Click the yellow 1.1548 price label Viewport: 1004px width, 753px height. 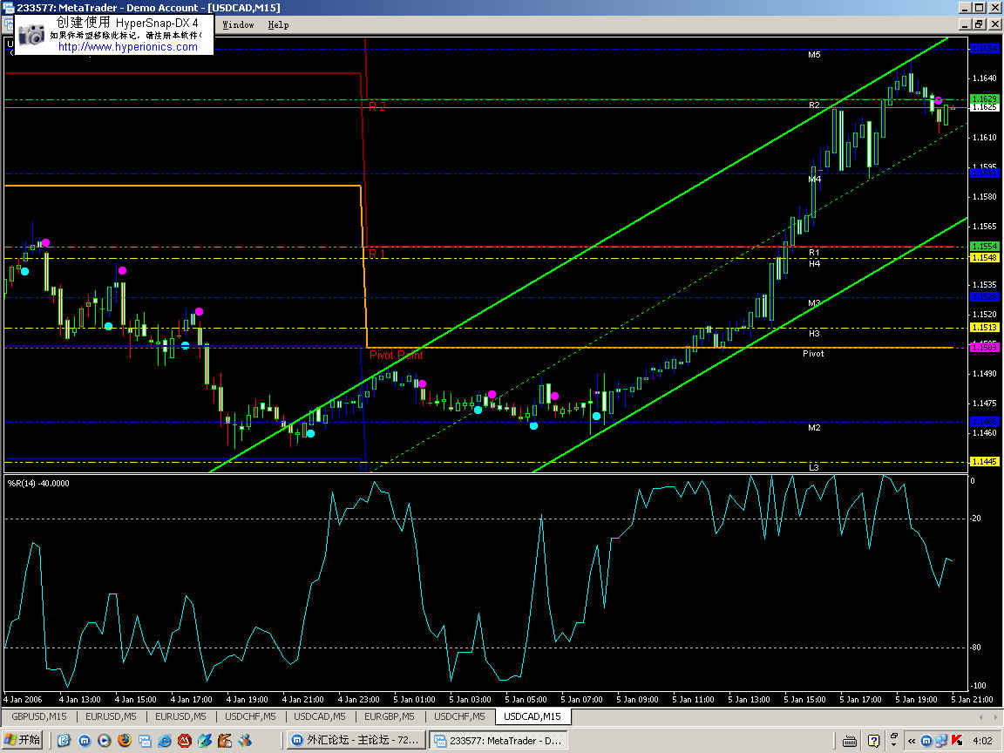click(x=984, y=257)
